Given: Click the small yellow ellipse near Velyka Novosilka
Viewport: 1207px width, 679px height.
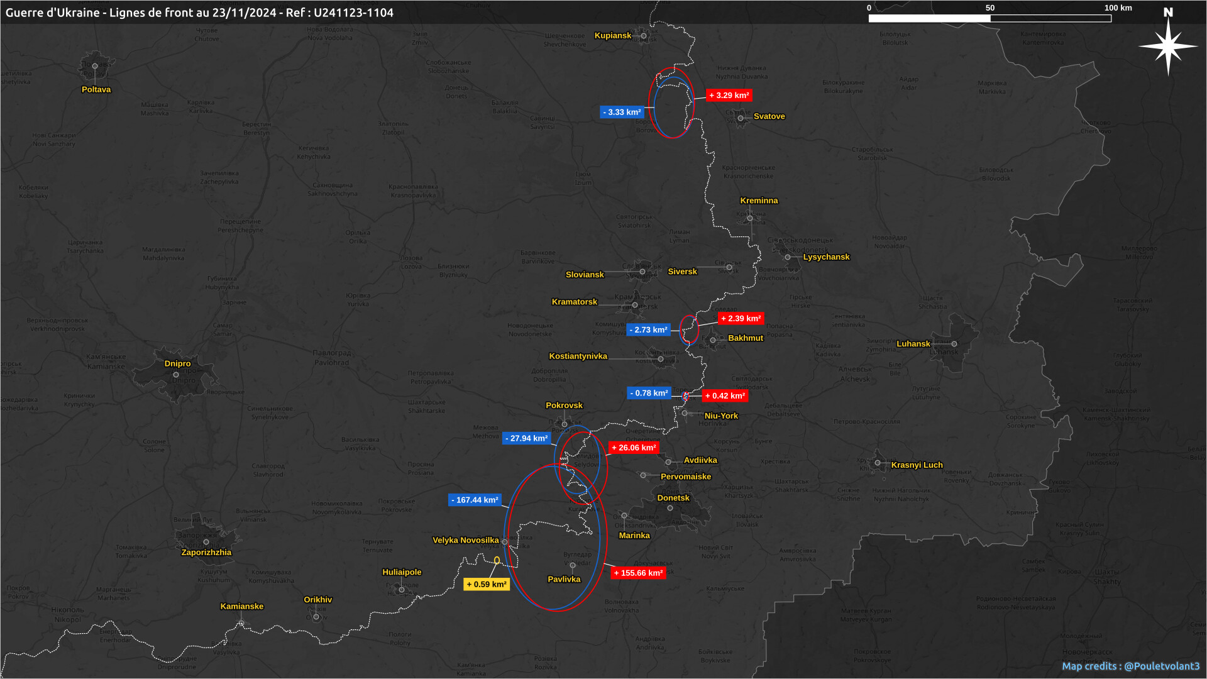Looking at the screenshot, I should pyautogui.click(x=497, y=560).
